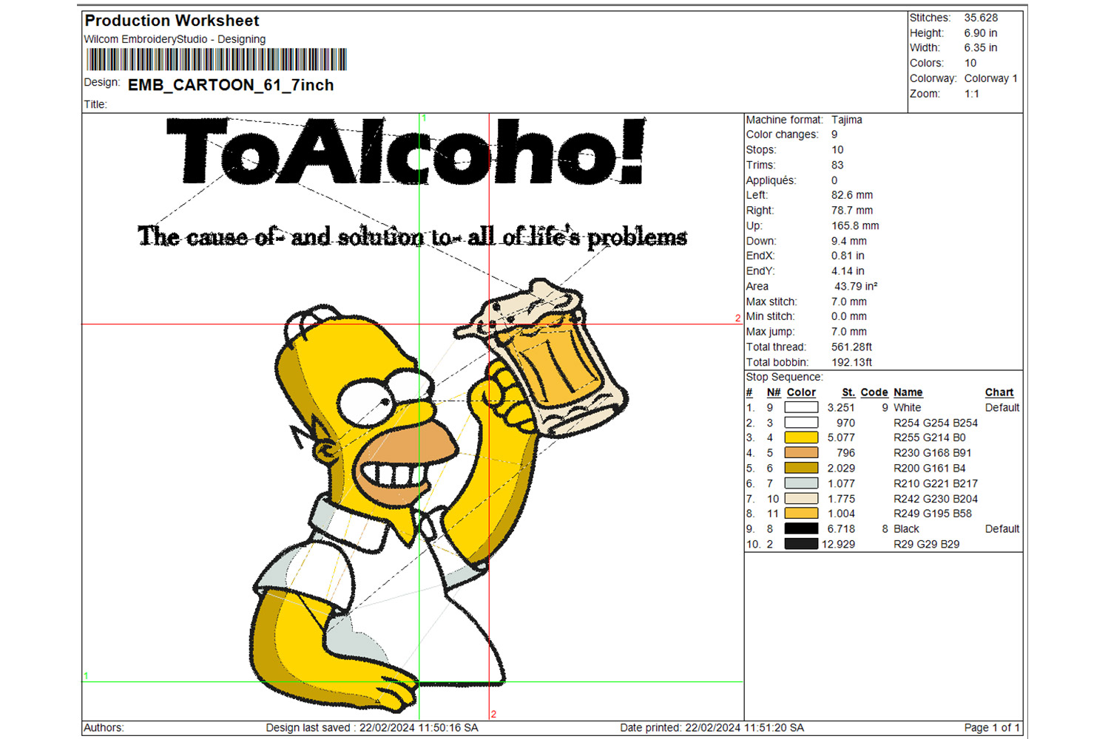Click the Color changes value 9
The width and height of the screenshot is (1111, 739).
tap(834, 134)
